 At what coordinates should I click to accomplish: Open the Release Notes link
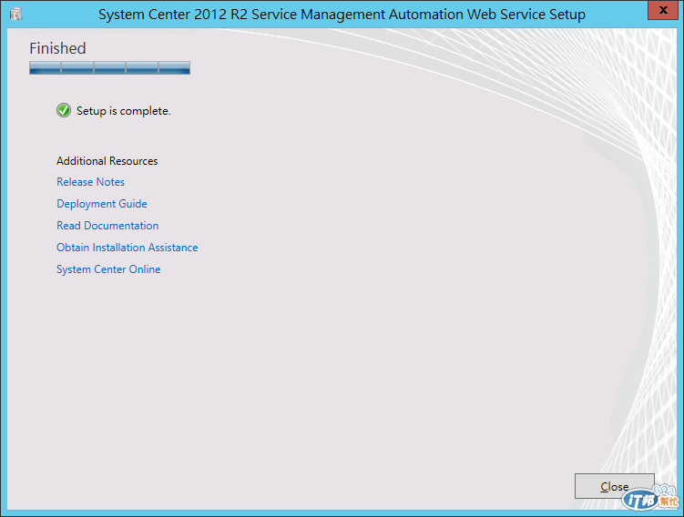pyautogui.click(x=90, y=182)
